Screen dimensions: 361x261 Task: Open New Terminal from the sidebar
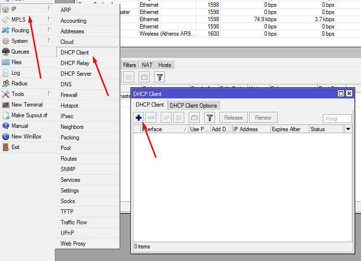click(x=27, y=105)
